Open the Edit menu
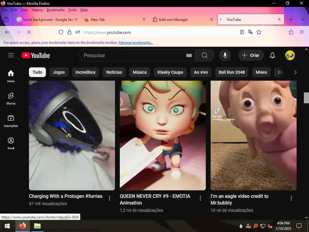Viewport: 309px width, 232px height. click(x=14, y=10)
